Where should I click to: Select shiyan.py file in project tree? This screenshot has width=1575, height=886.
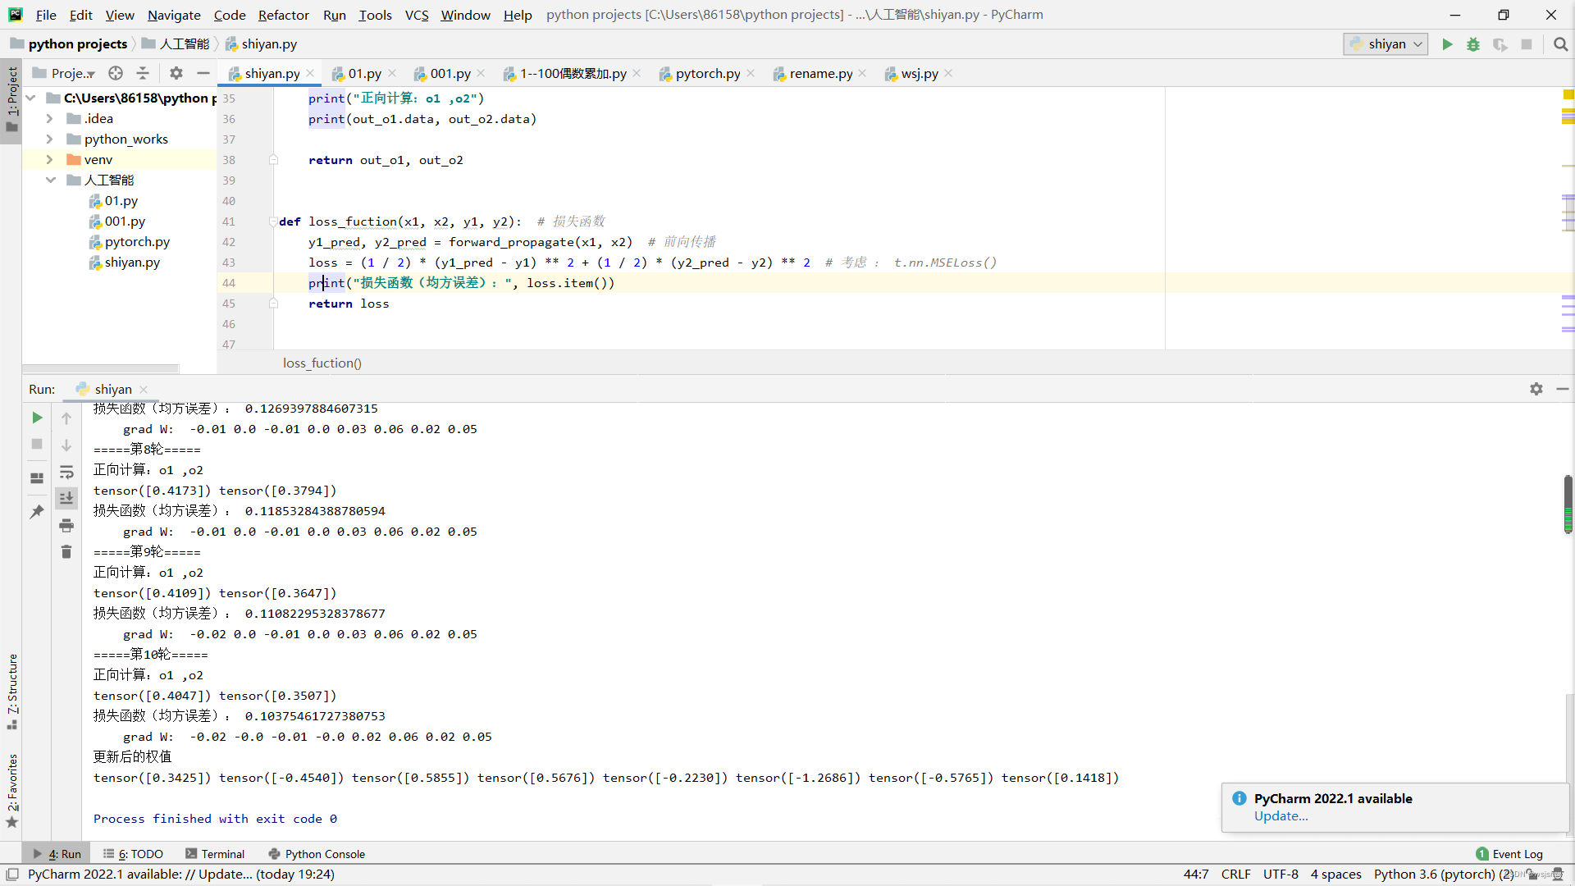(x=132, y=263)
